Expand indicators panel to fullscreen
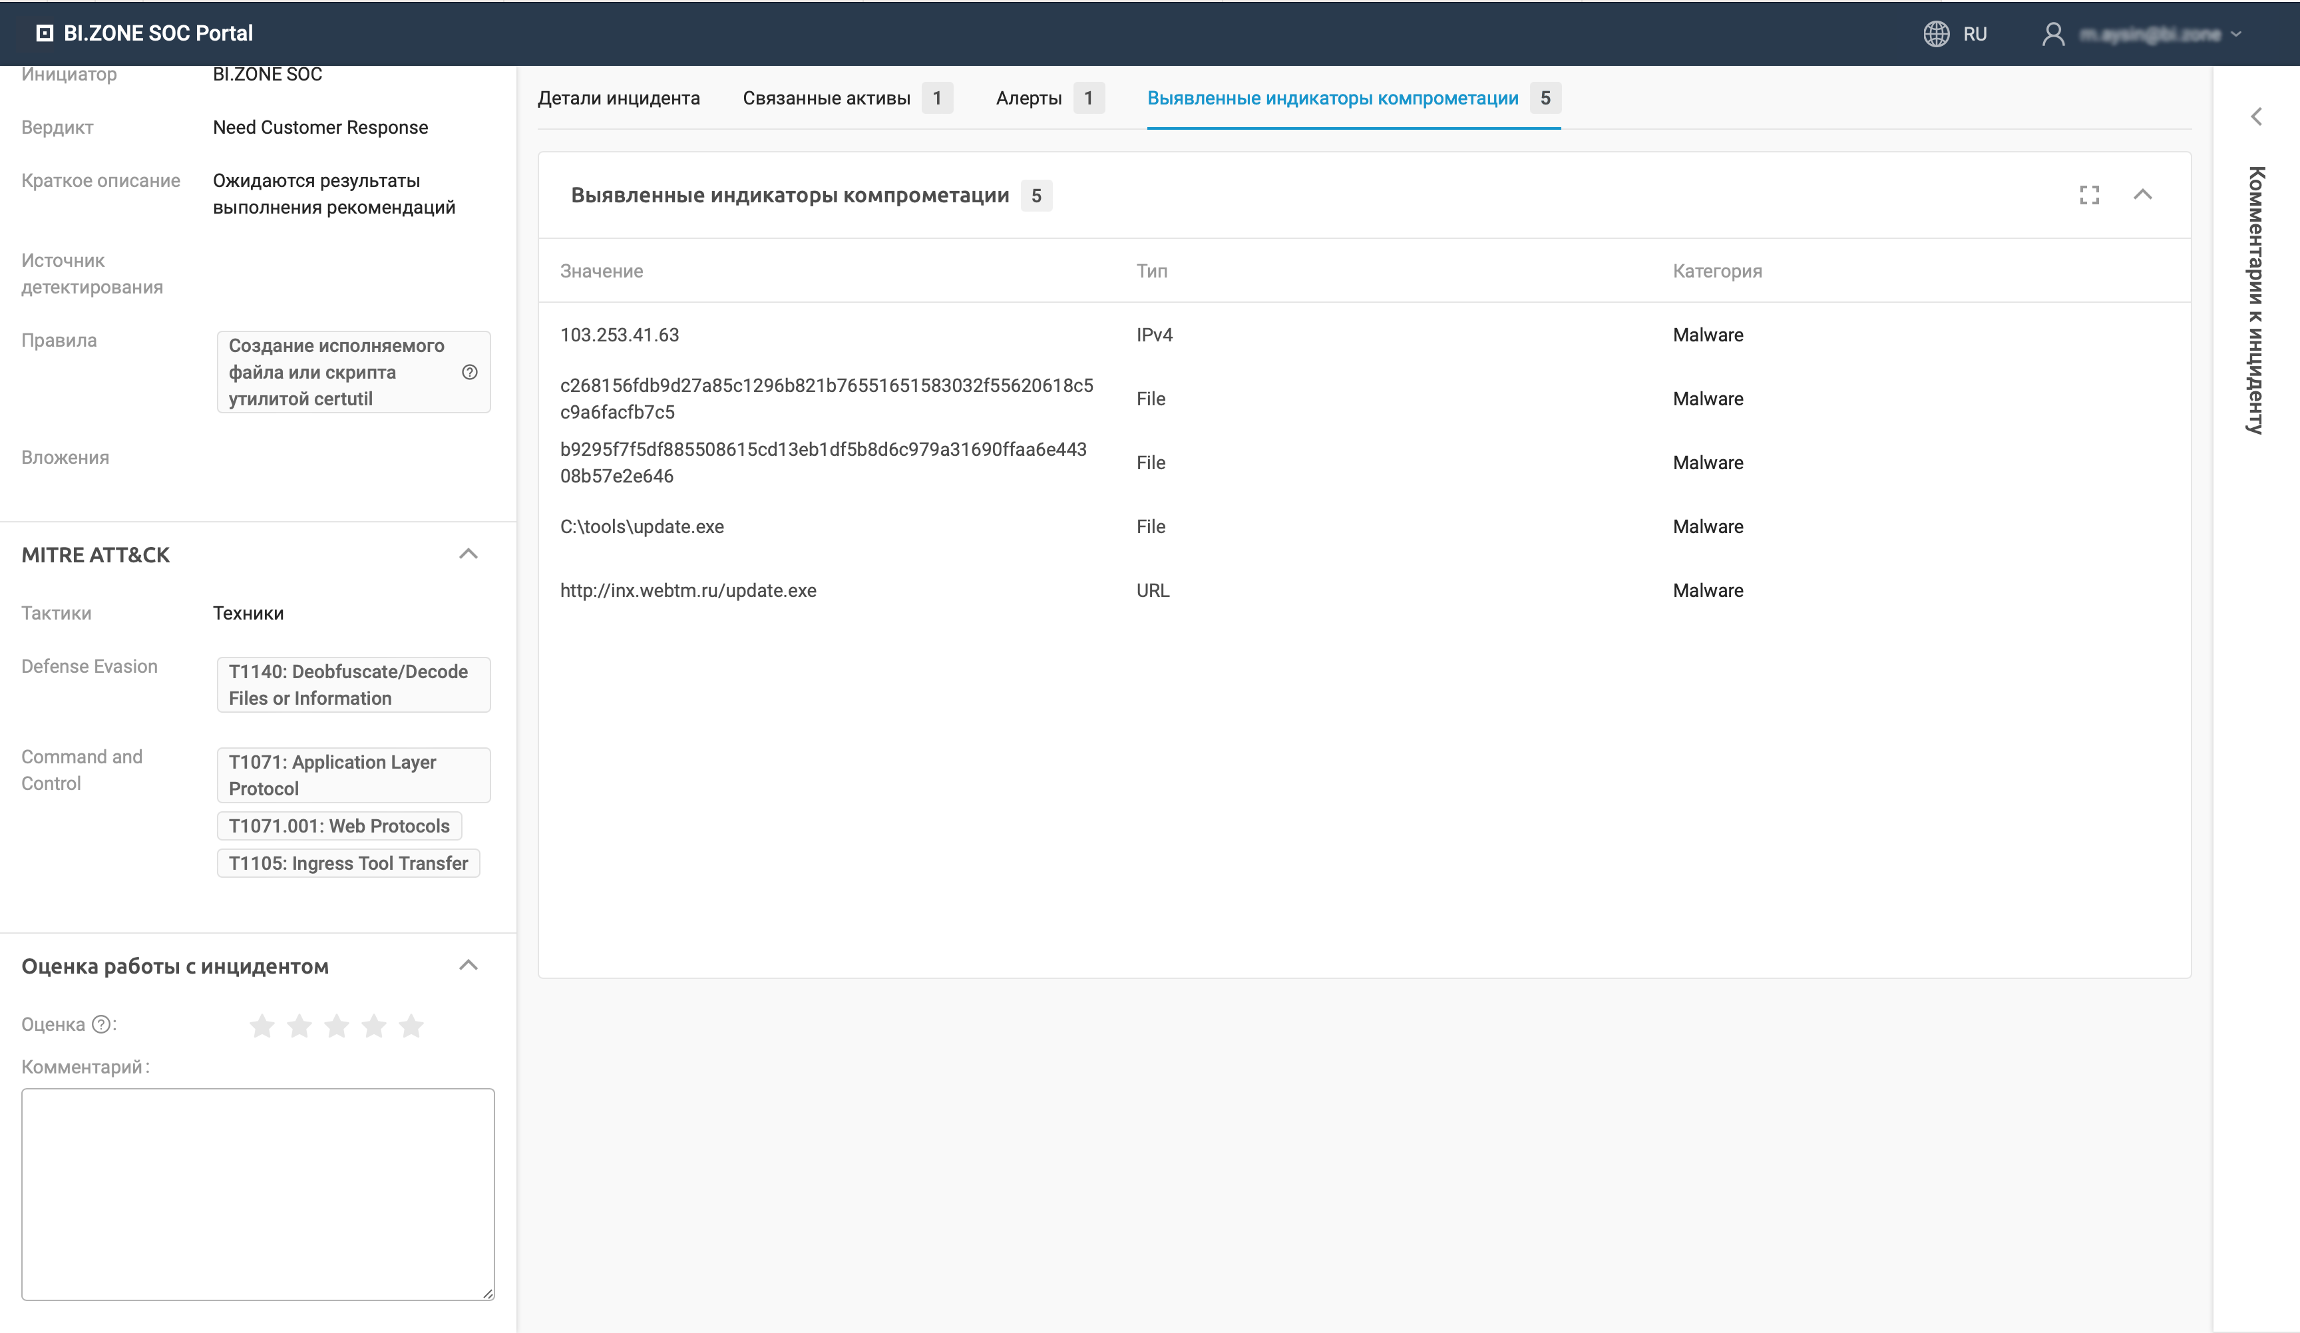The image size is (2300, 1333). (2089, 195)
